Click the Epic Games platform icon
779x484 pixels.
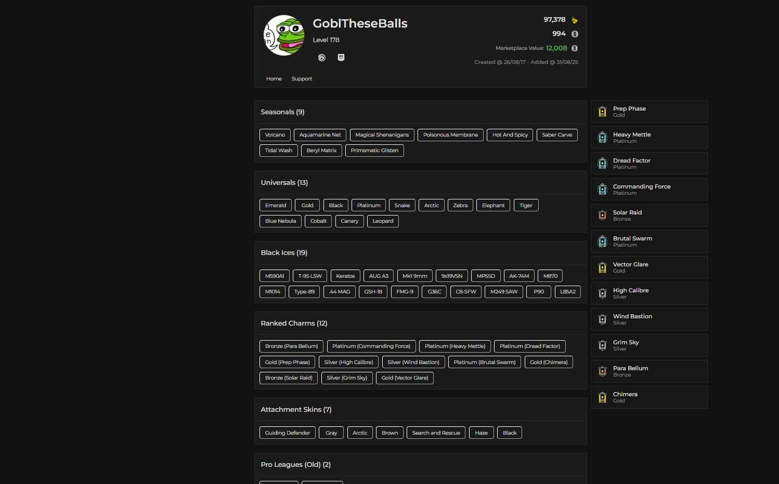[341, 58]
